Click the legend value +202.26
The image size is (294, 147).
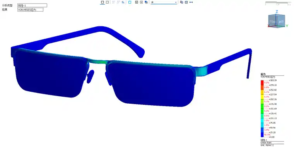[x=273, y=99]
